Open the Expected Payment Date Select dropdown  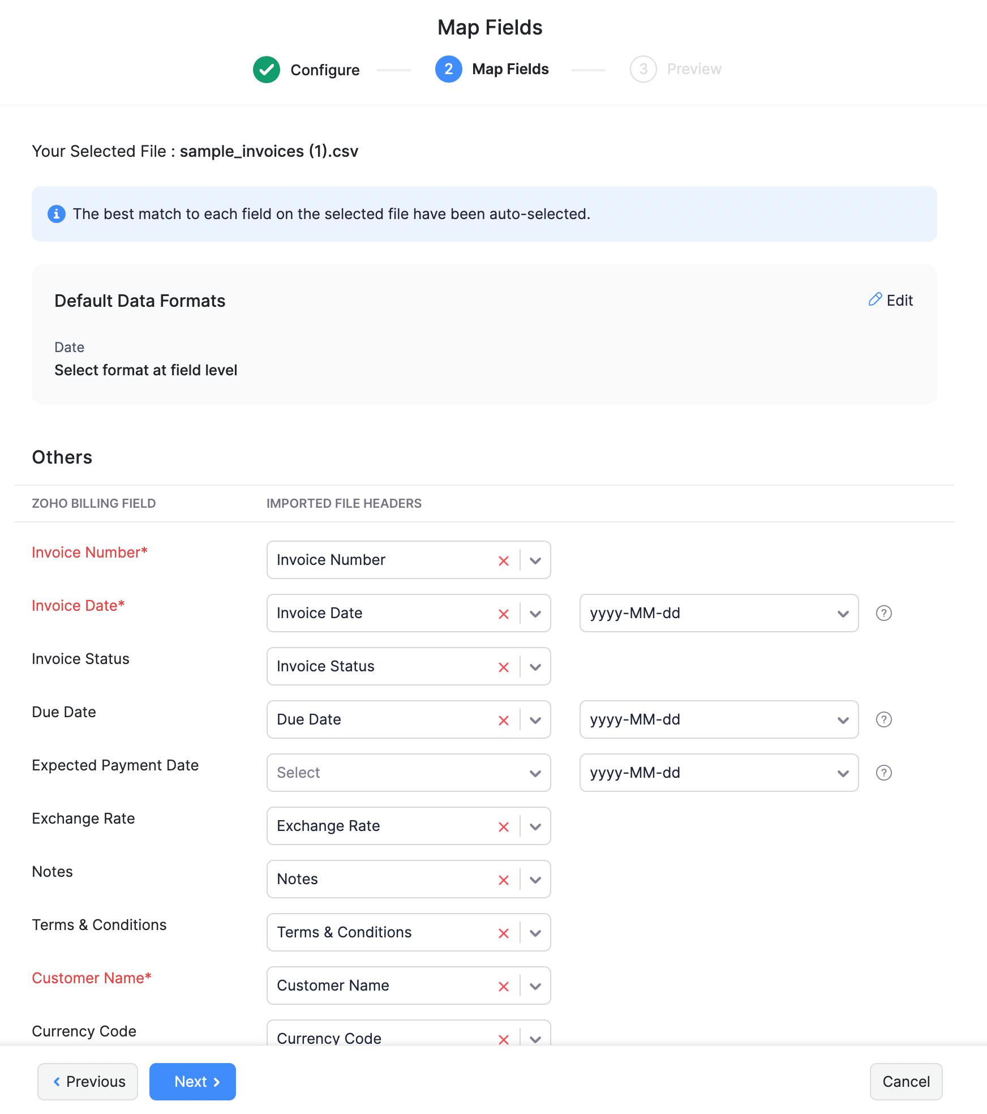click(x=408, y=773)
